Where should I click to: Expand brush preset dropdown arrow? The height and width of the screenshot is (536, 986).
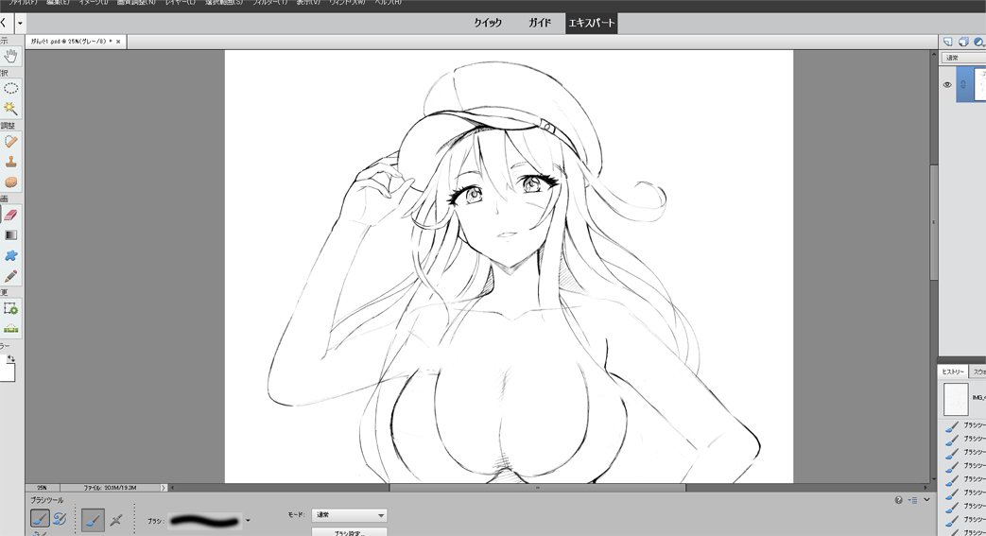[248, 521]
